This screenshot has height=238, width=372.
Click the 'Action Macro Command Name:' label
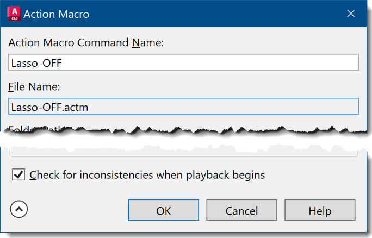point(86,43)
